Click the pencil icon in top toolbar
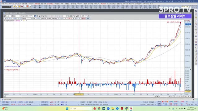198x111 pixels. pos(17,6)
